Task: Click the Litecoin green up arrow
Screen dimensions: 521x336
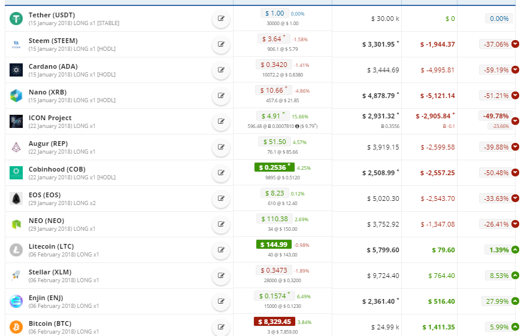Action: point(515,249)
